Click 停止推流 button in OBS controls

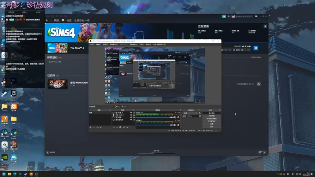click(x=211, y=113)
